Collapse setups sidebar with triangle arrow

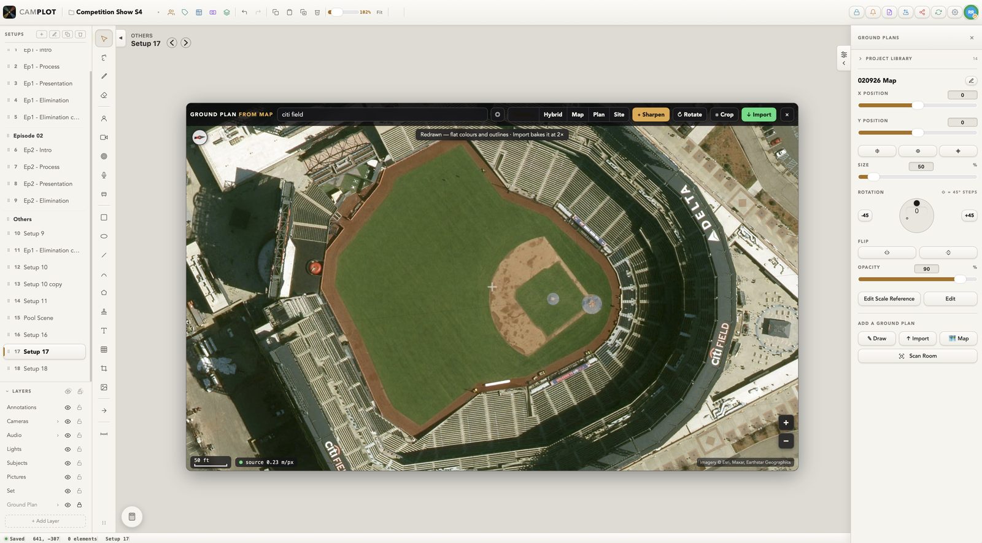point(121,38)
